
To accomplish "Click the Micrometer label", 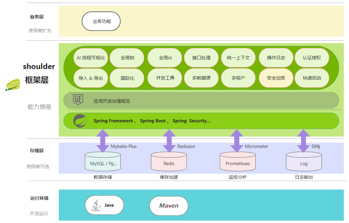I will coord(257,146).
